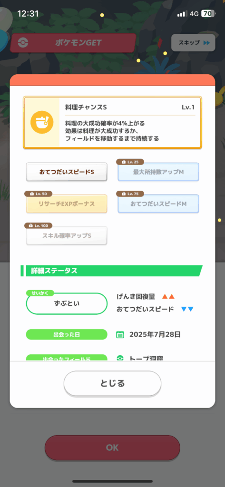
Task: Tap the lock icon on Lv. 50 badge
Action: click(x=32, y=194)
